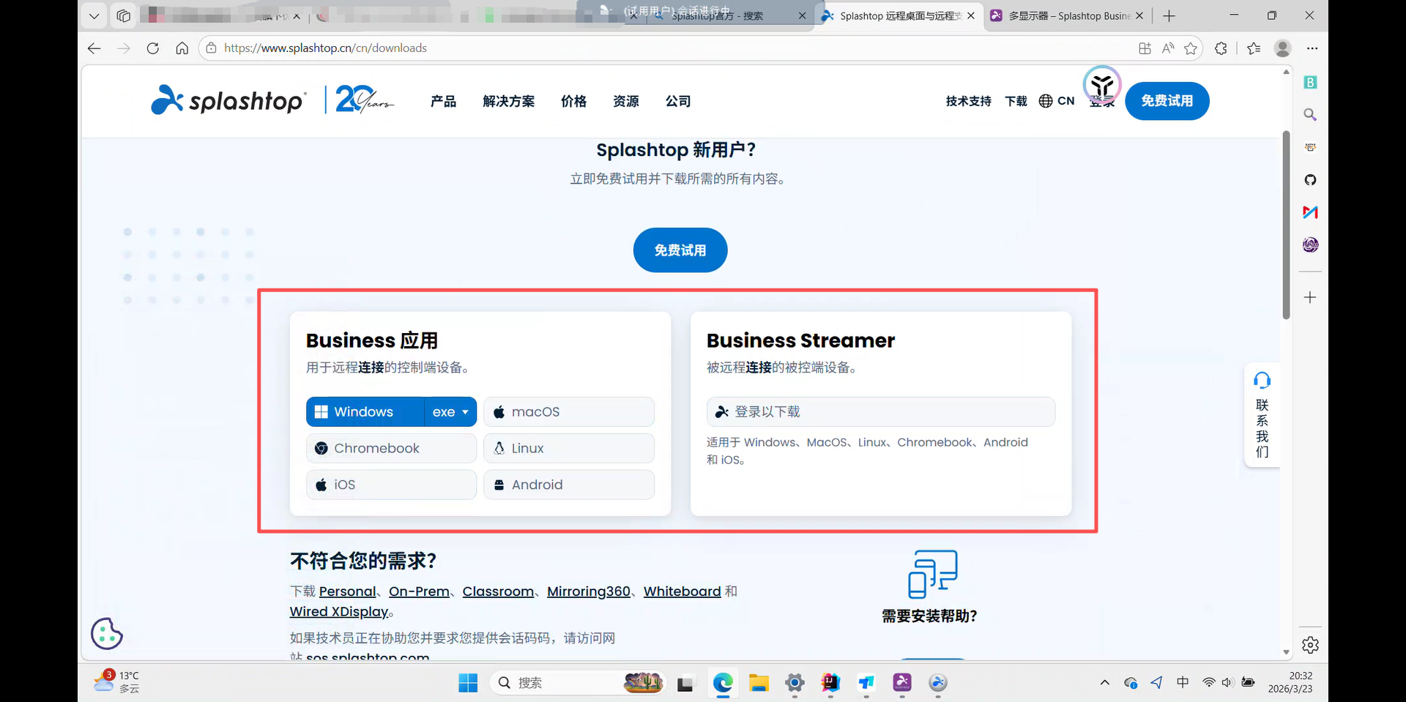Open the Classroom download link
This screenshot has height=702, width=1406.
coord(498,591)
